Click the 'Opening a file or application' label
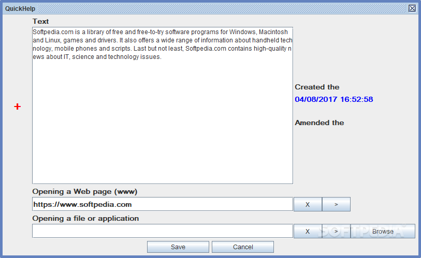The image size is (421, 258). pyautogui.click(x=85, y=218)
